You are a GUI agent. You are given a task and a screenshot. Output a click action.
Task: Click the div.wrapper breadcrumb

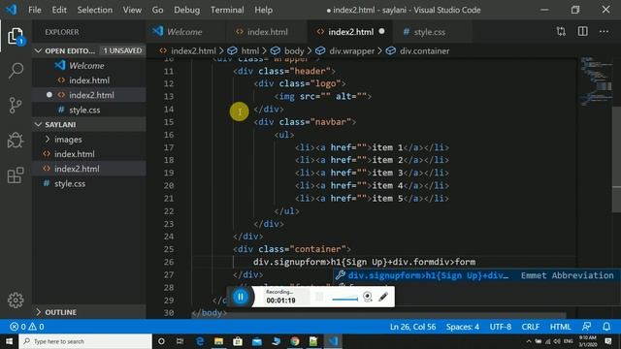pyautogui.click(x=351, y=51)
